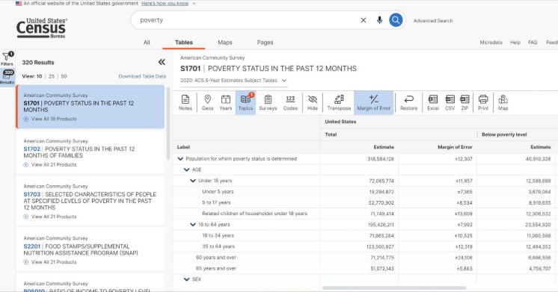Open the Microdata link
558x292 pixels.
tap(491, 43)
